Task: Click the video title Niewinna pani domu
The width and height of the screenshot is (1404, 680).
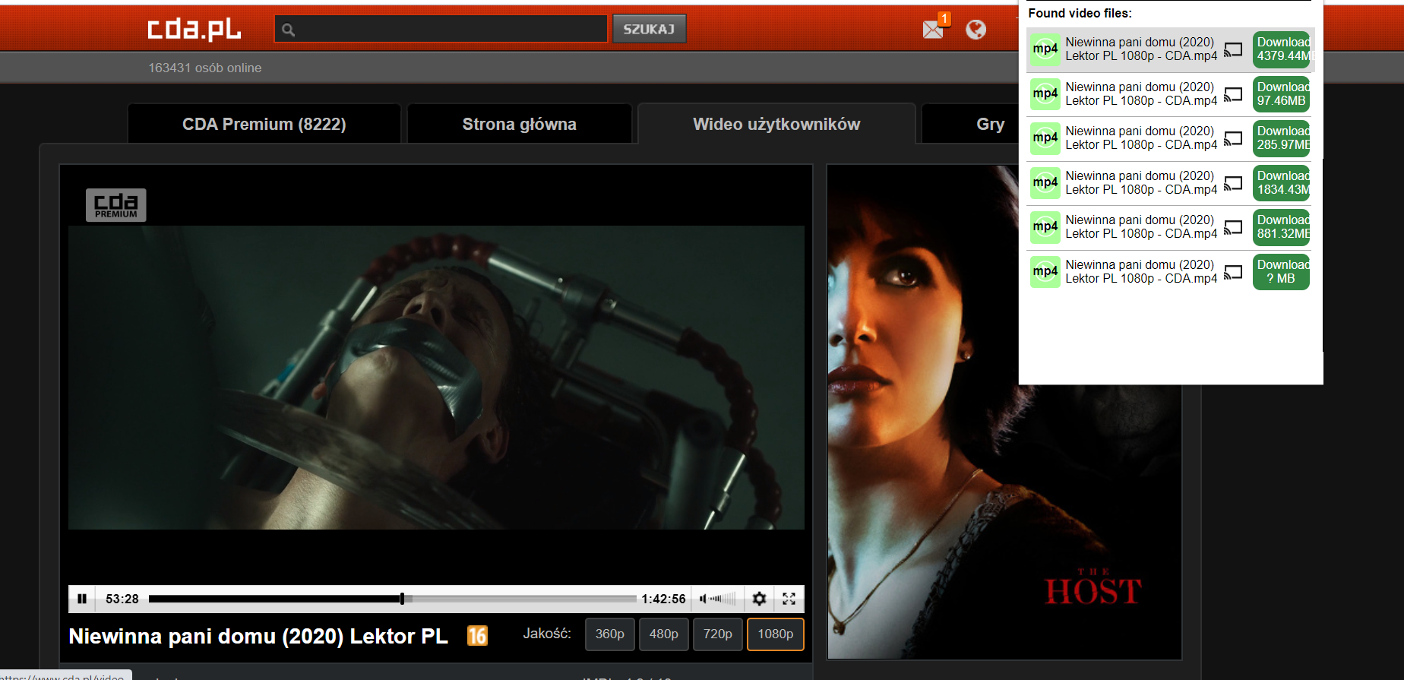Action: click(258, 636)
